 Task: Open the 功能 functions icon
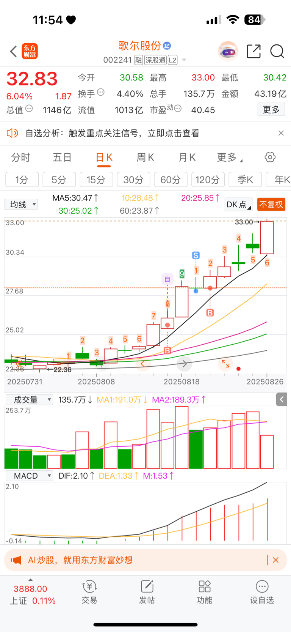point(205,593)
